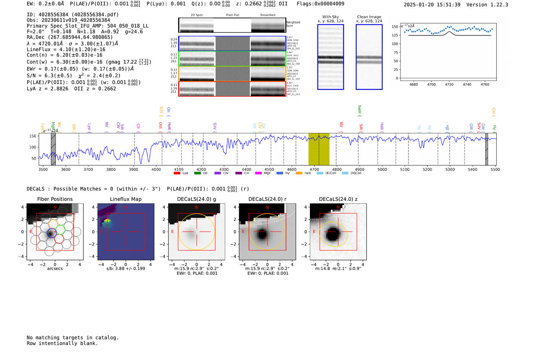535x364 pixels.
Task: Open the DECaLS(24.0) z image
Action: (x=338, y=232)
